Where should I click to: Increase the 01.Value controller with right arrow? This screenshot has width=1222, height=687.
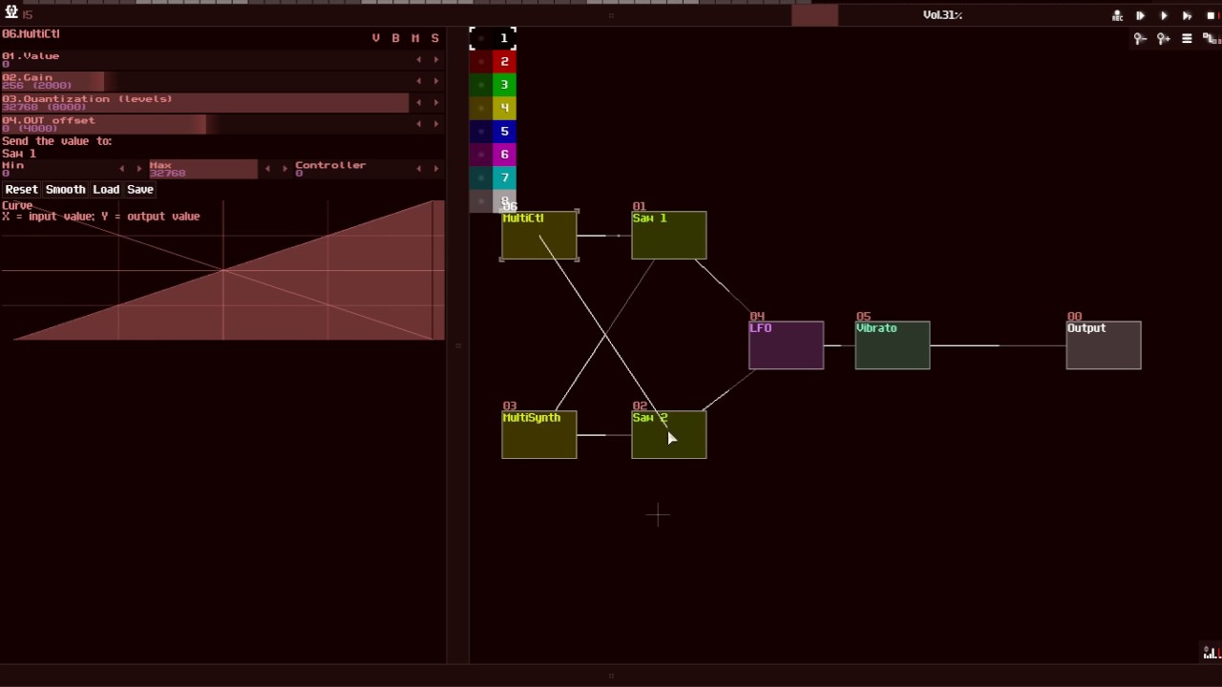(436, 59)
